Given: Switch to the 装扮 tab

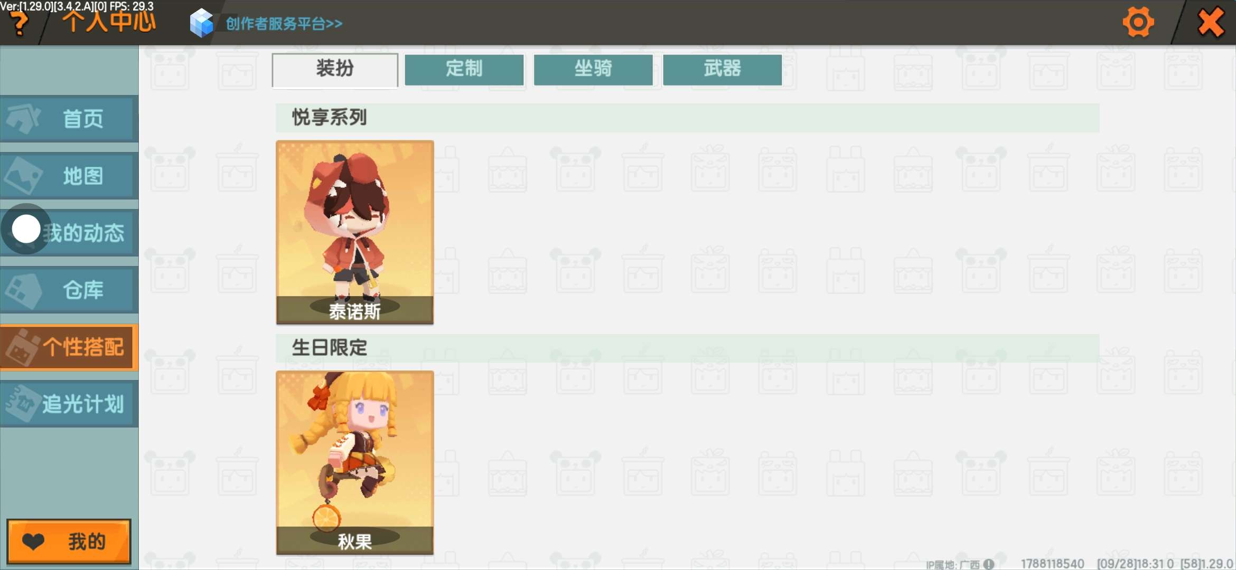Looking at the screenshot, I should [335, 69].
